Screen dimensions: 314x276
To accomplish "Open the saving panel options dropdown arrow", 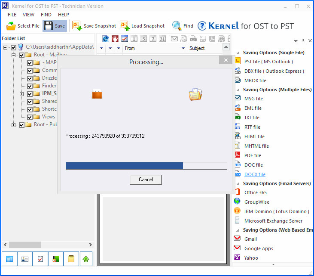I will click(x=296, y=41).
